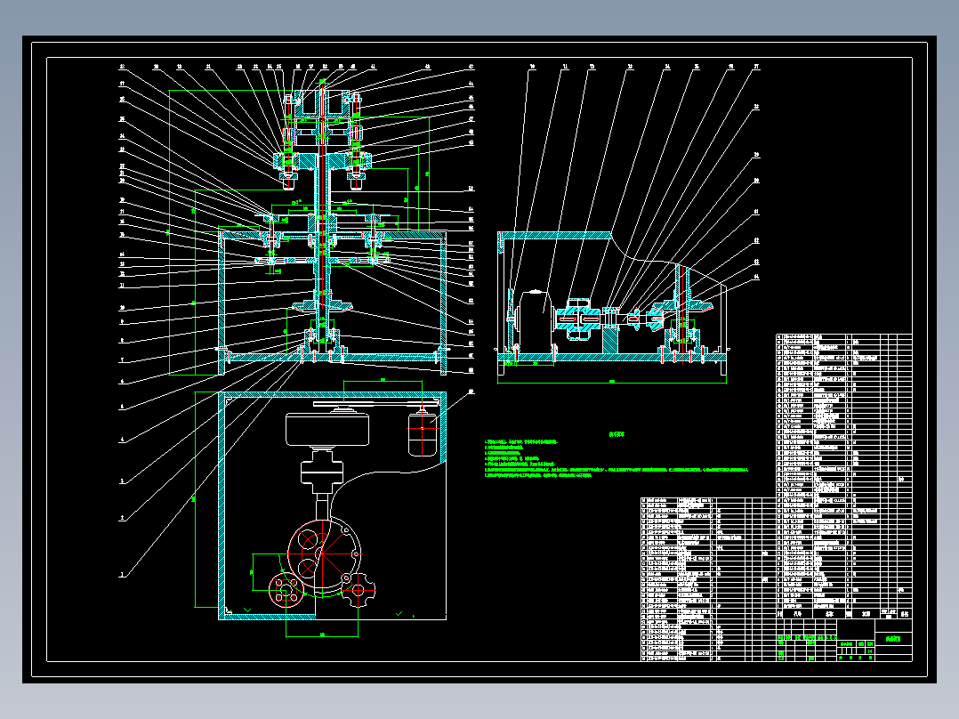The height and width of the screenshot is (719, 959).
Task: Click the coupling below the plan-view motor
Action: (322, 473)
